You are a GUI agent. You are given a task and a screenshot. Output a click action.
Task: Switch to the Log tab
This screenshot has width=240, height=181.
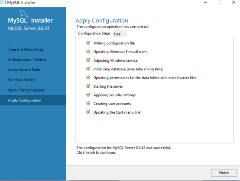(120, 34)
